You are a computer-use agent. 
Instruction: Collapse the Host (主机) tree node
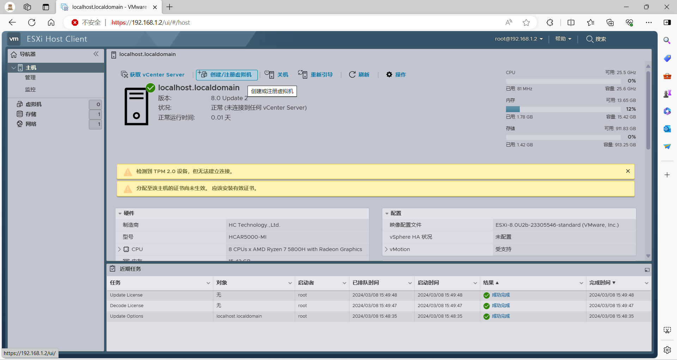[x=14, y=68]
